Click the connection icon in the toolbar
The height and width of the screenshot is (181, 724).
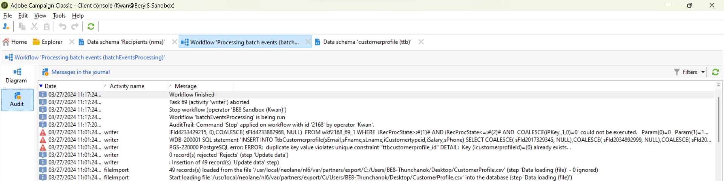(x=6, y=26)
